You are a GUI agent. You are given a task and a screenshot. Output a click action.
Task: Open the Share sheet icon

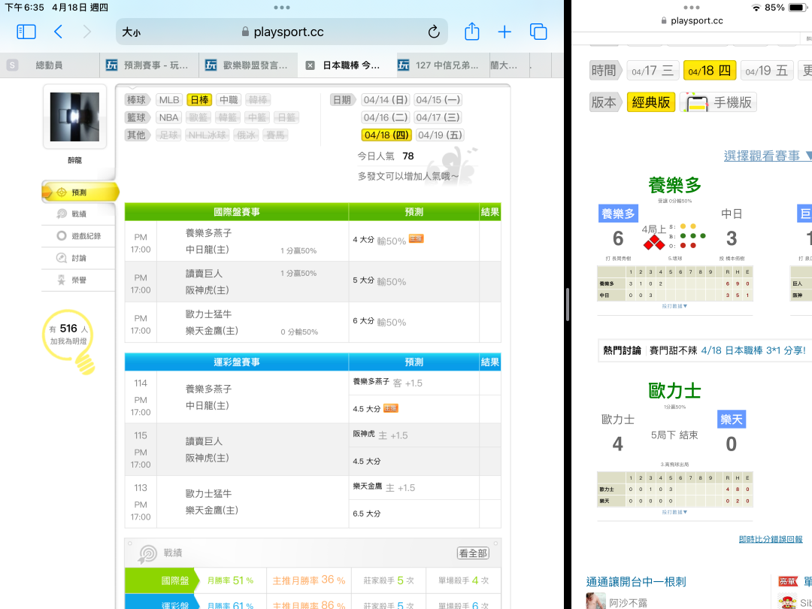coord(471,32)
